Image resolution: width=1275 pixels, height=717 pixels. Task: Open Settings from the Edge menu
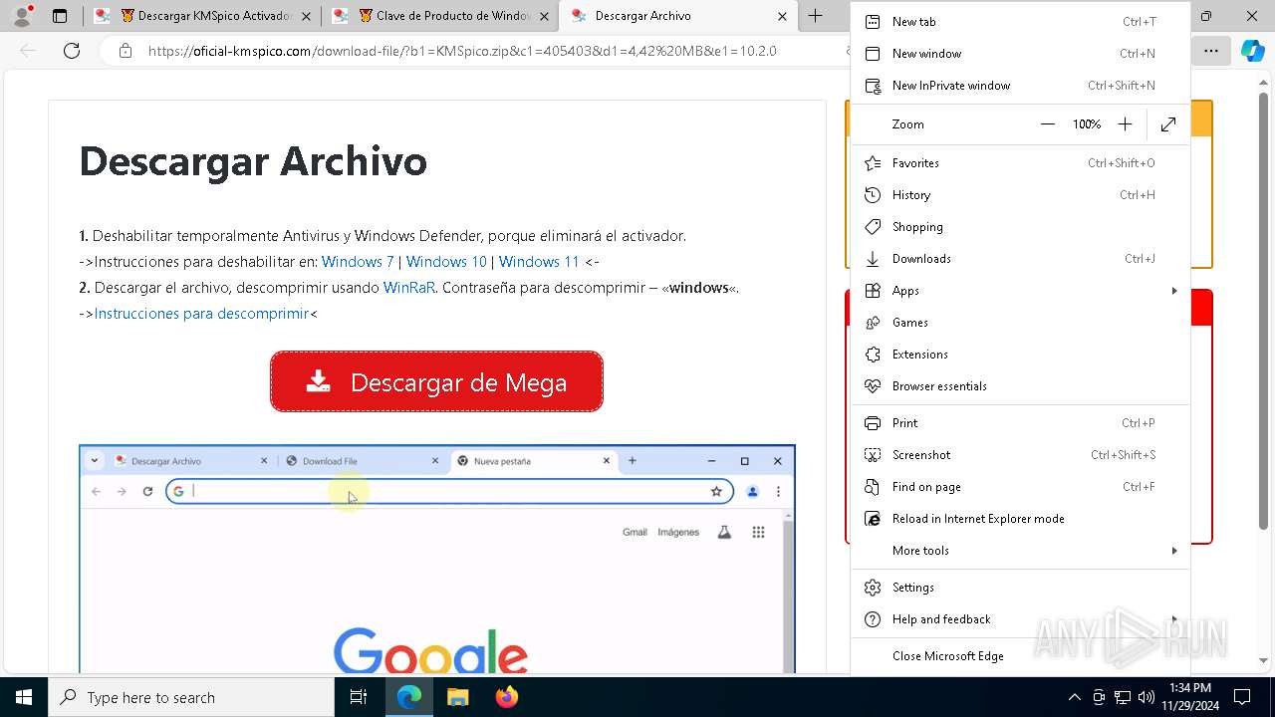(x=1020, y=588)
